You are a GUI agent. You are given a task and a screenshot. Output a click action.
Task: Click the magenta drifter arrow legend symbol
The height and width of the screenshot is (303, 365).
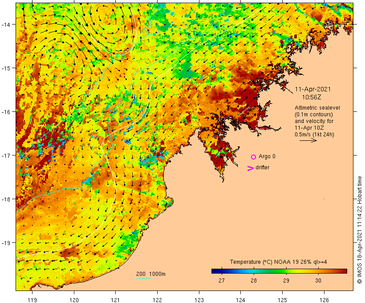[x=251, y=168]
